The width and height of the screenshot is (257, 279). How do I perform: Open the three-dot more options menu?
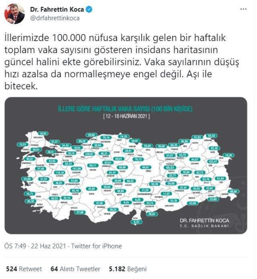[x=243, y=9]
